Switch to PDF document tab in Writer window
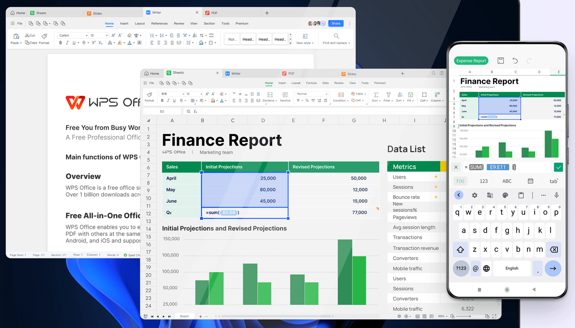The width and height of the screenshot is (575, 328). [x=232, y=13]
